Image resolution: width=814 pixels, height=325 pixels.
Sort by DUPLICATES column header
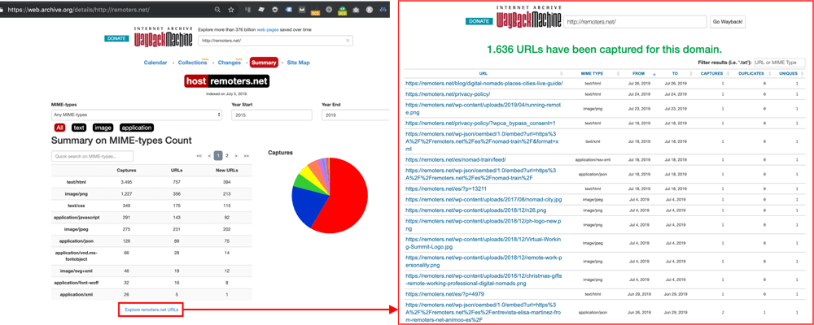751,74
